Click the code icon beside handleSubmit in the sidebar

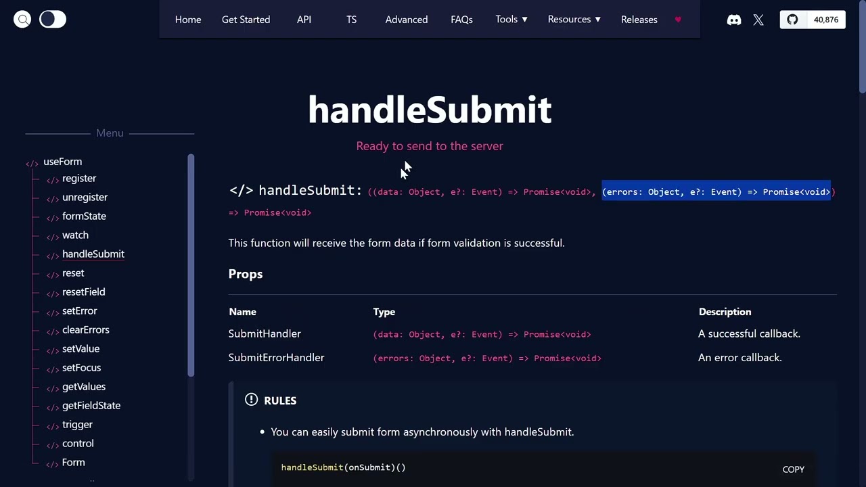click(52, 256)
